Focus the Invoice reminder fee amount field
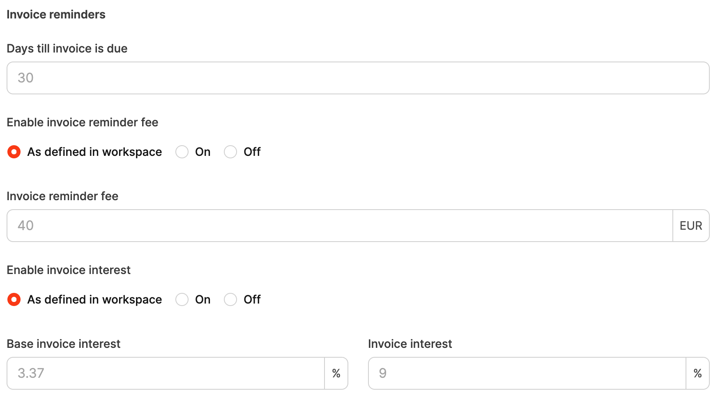 coord(339,226)
